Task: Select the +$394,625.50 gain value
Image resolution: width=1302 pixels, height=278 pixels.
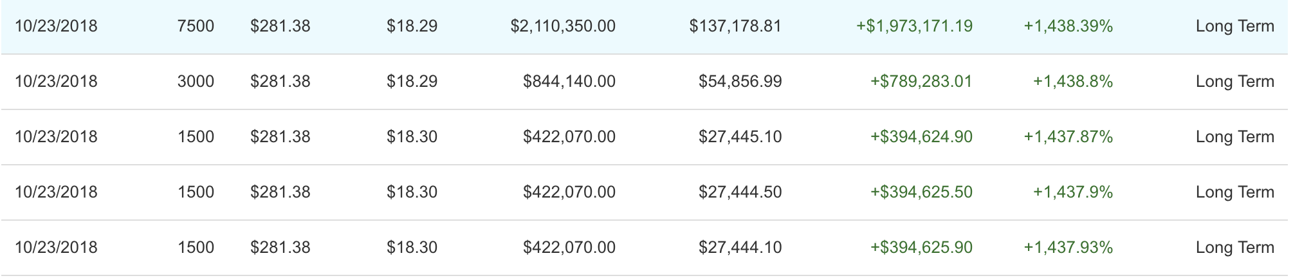Action: (921, 192)
